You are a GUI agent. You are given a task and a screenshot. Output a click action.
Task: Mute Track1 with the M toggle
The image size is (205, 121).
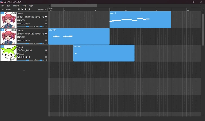[46, 17]
